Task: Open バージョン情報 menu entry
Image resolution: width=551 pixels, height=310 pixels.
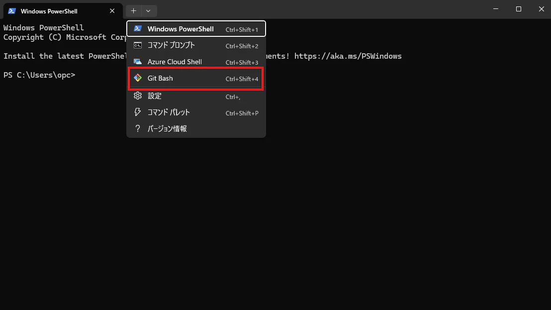Action: tap(196, 129)
